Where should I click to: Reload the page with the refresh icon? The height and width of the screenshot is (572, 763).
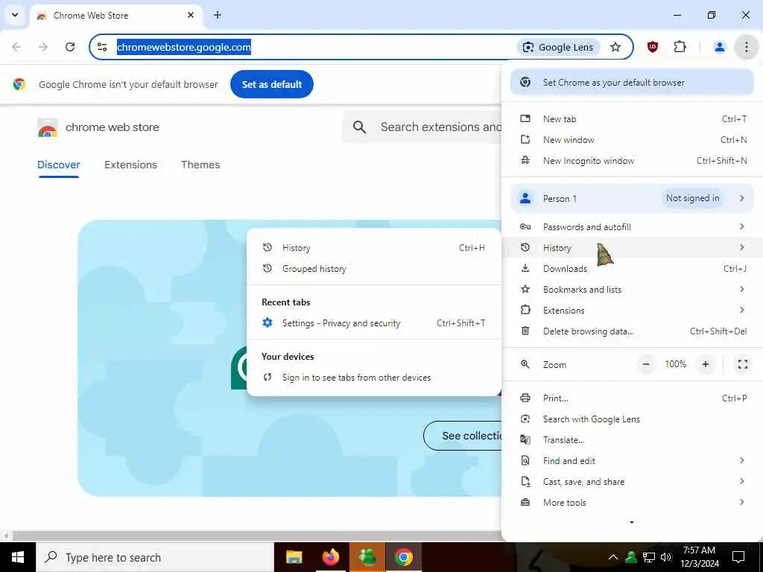(x=70, y=47)
